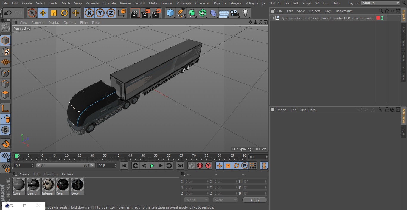Open the Scale mode dropdown
The image size is (407, 210).
225,200
